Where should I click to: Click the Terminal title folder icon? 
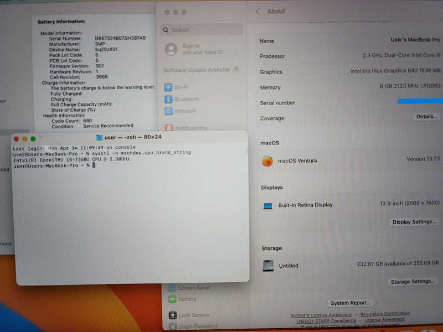click(99, 137)
